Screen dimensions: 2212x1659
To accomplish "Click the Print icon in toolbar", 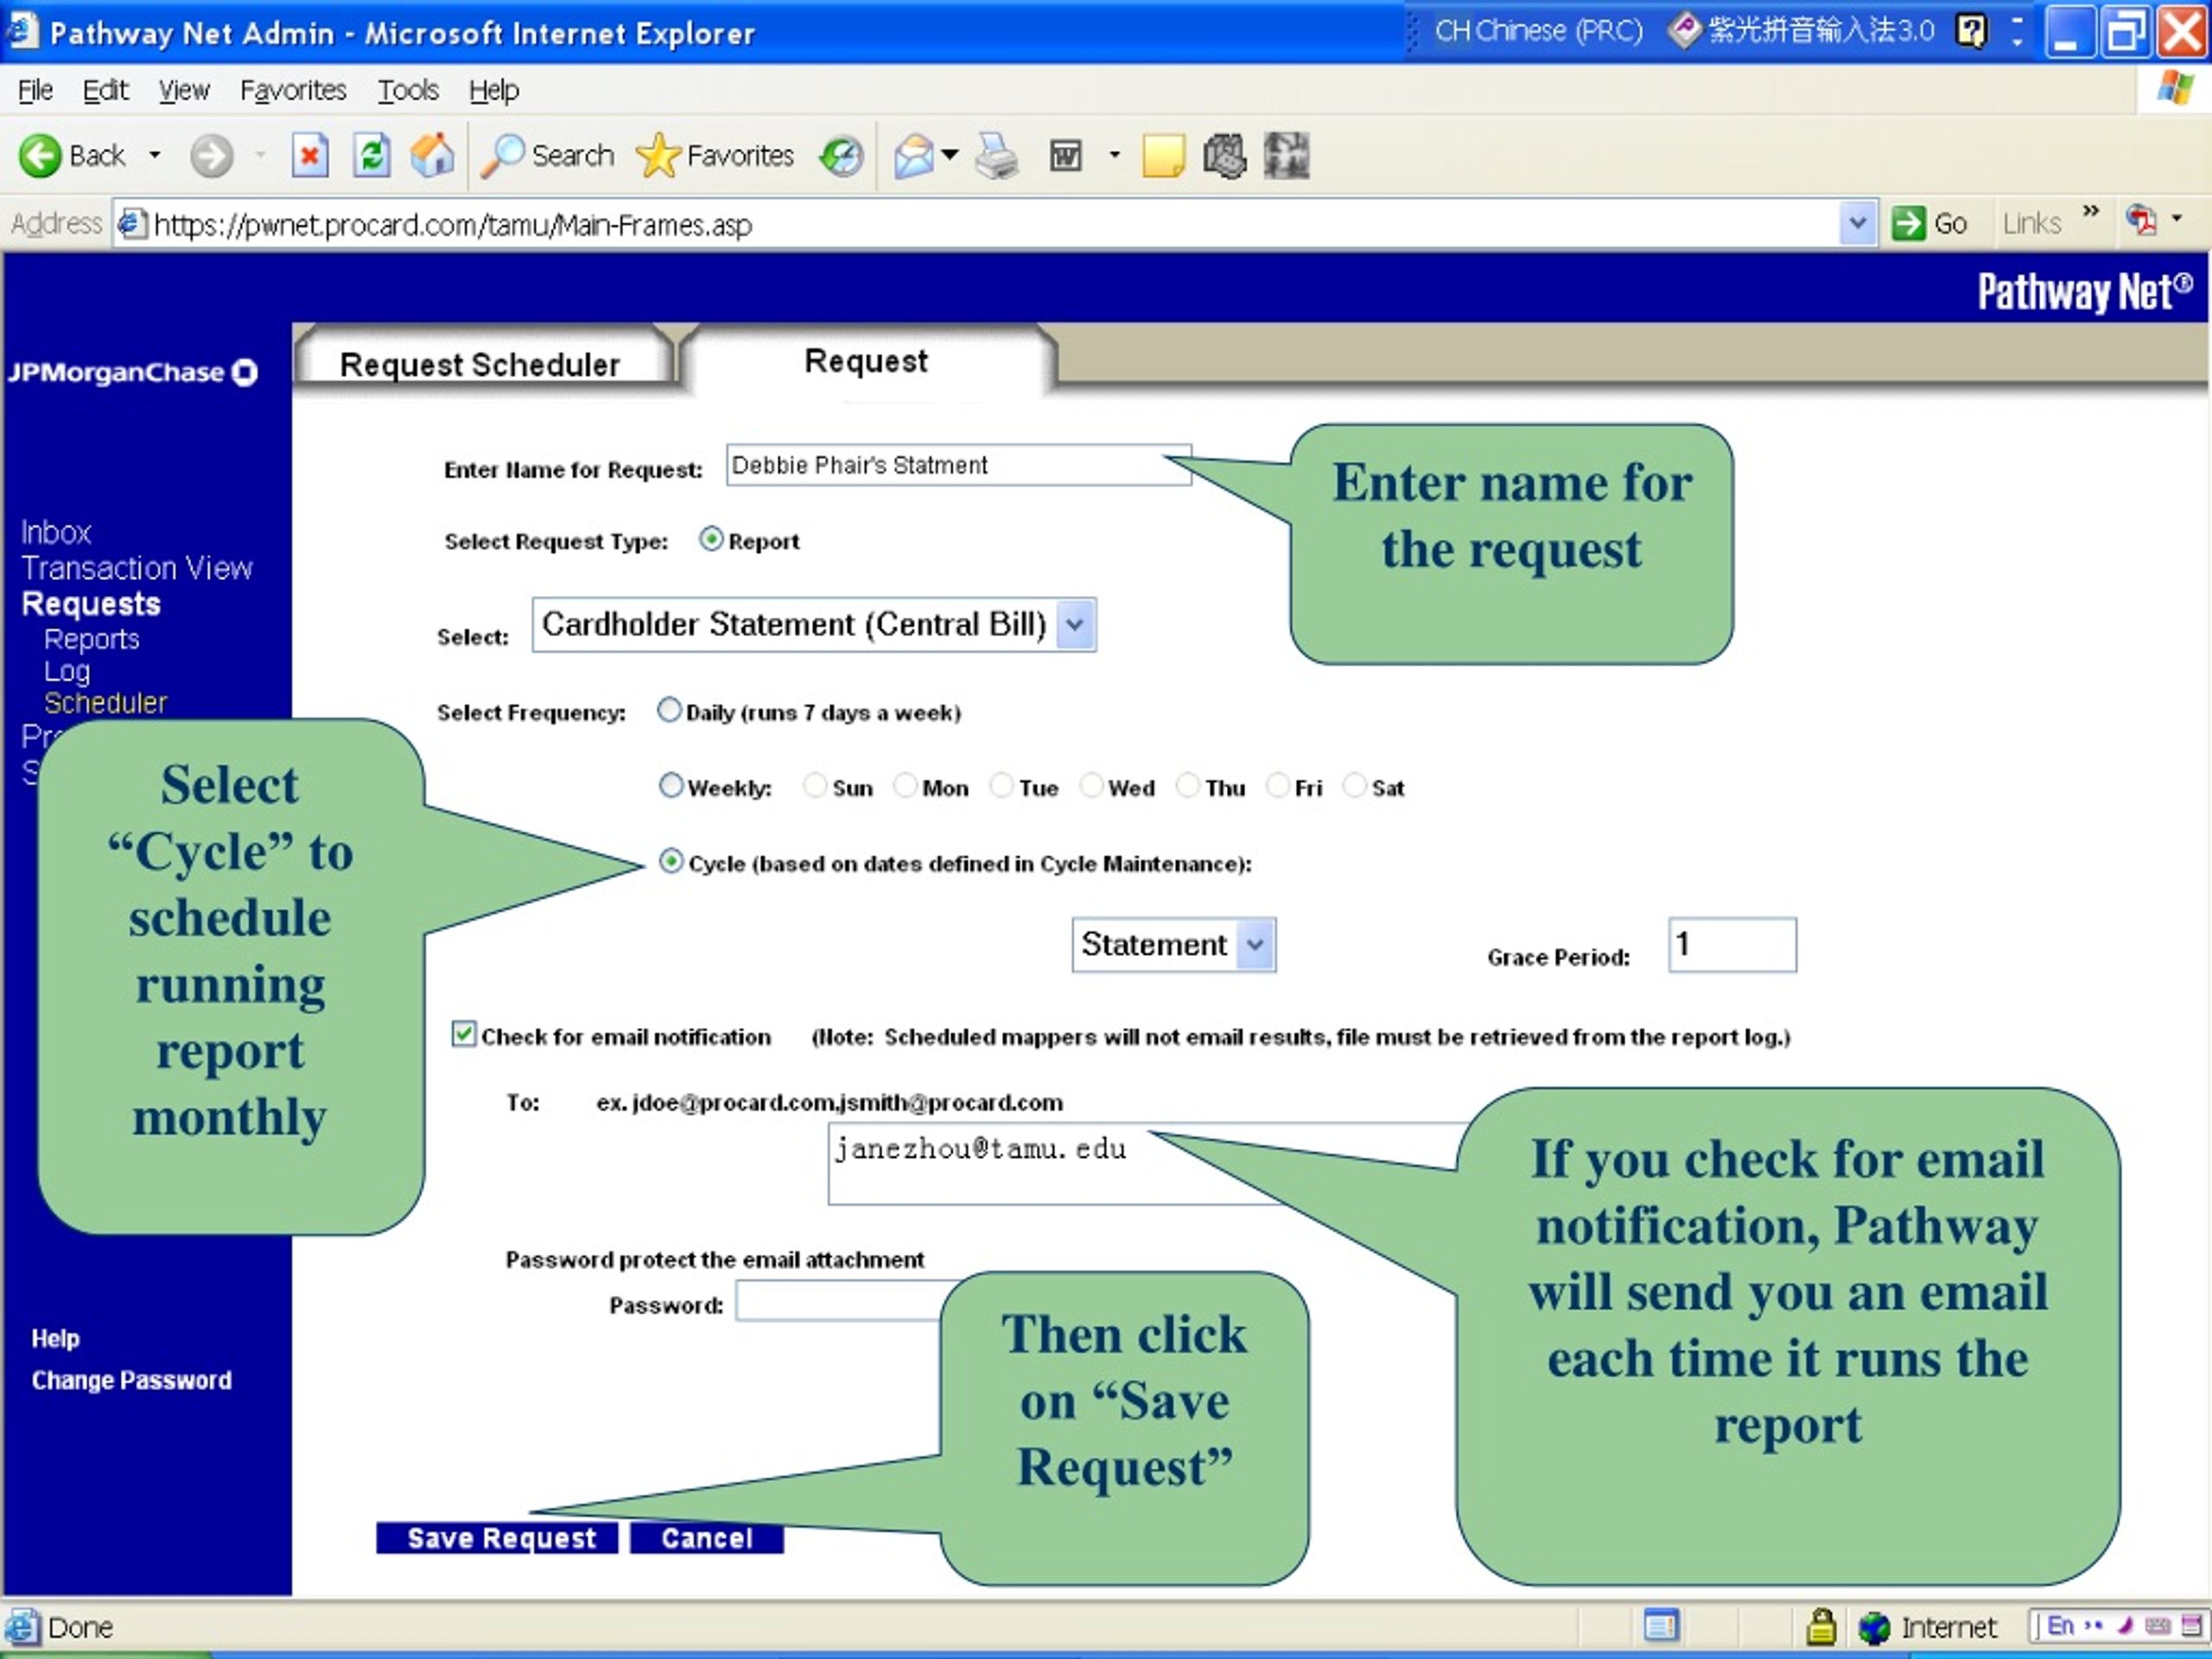I will (x=996, y=156).
